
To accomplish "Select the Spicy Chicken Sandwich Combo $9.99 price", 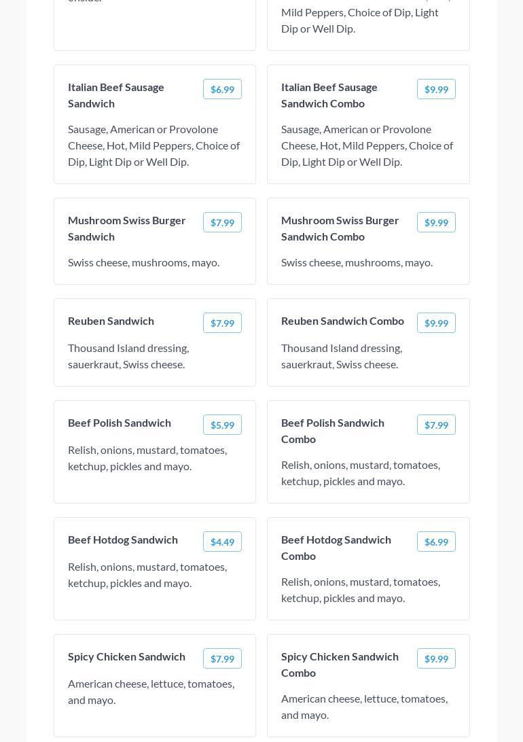I will click(x=436, y=658).
